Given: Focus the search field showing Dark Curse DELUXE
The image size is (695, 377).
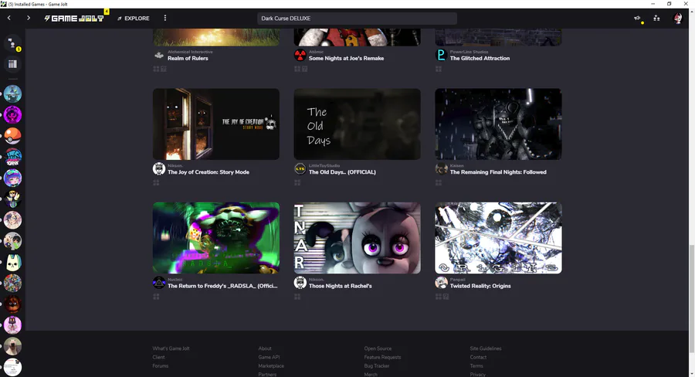Looking at the screenshot, I should 357,19.
